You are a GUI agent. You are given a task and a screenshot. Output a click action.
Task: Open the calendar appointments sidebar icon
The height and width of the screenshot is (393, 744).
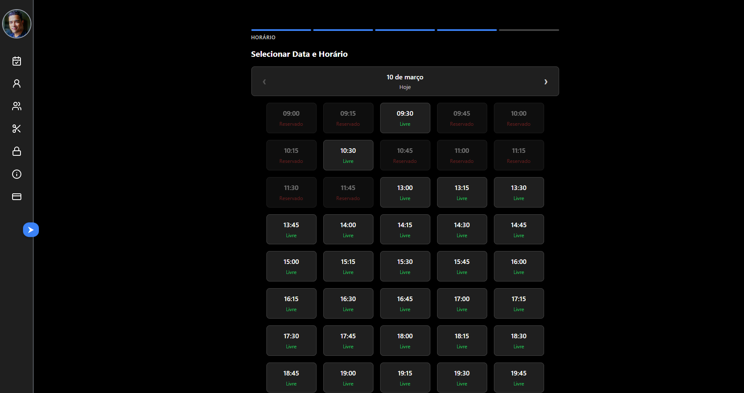(x=17, y=61)
